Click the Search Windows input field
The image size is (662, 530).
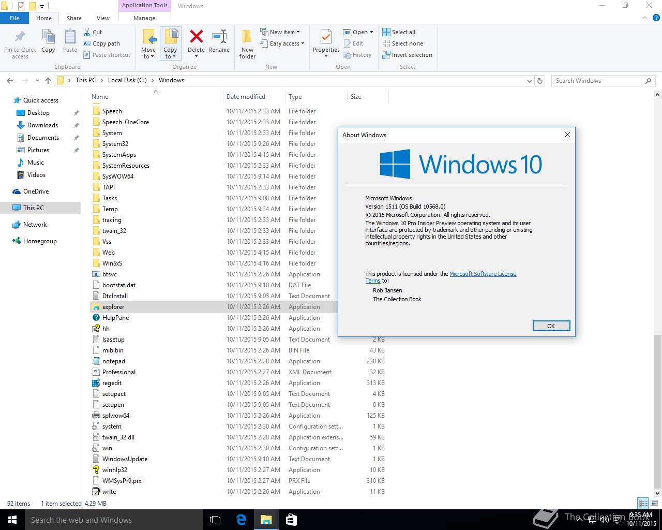click(x=597, y=81)
